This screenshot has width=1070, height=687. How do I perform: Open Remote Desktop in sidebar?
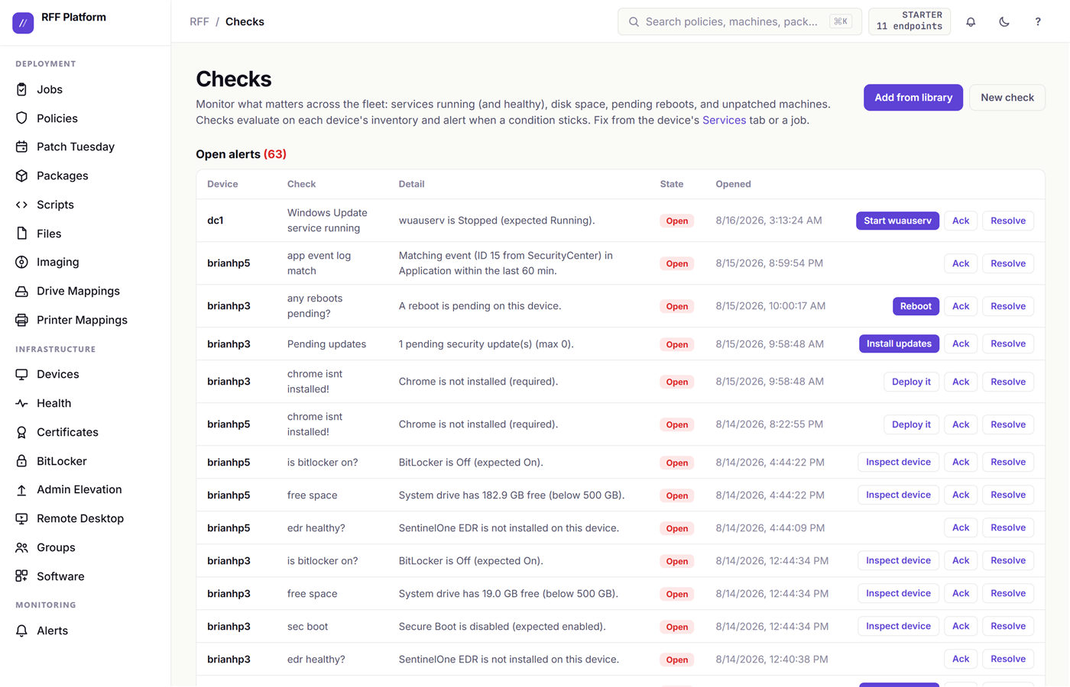tap(80, 518)
